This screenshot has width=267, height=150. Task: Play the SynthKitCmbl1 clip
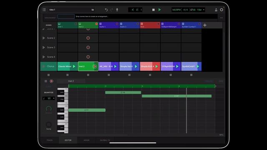198,66
